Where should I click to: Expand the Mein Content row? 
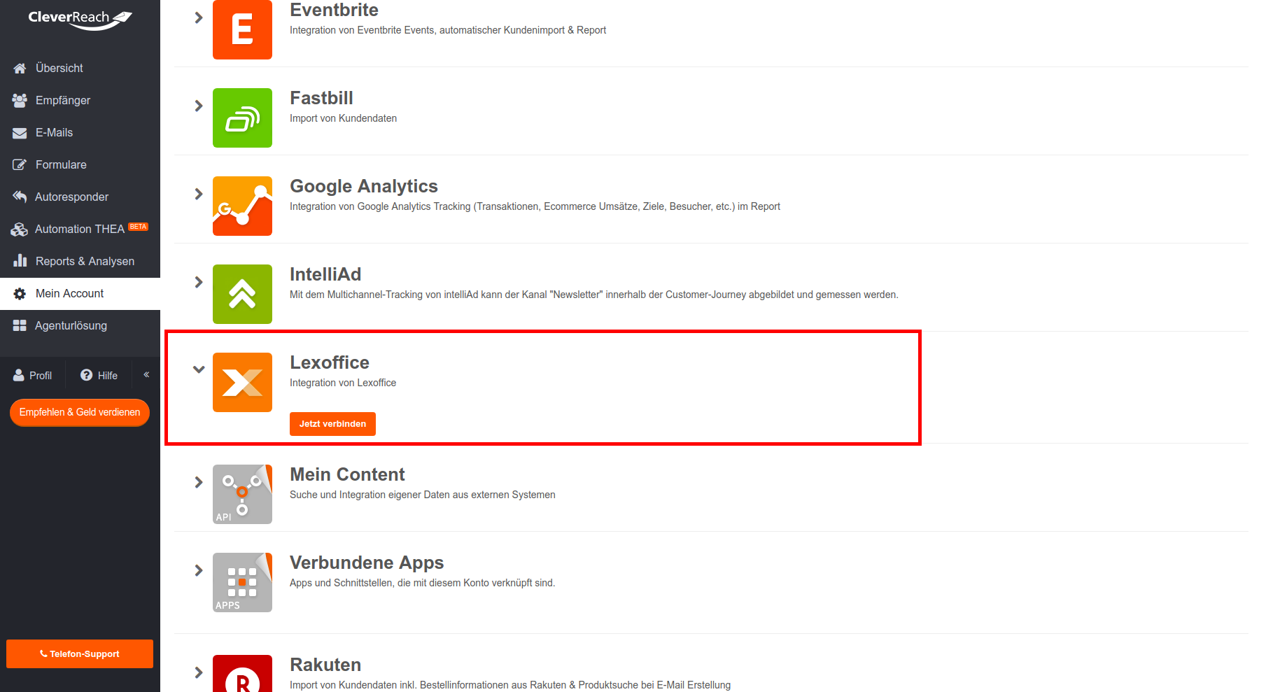click(x=199, y=482)
